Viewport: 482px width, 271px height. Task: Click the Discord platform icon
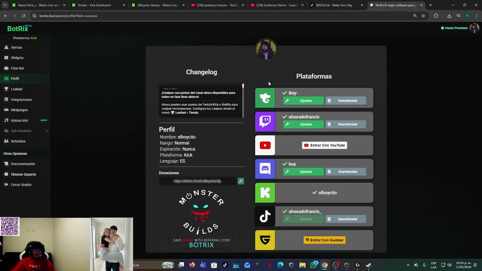point(265,169)
